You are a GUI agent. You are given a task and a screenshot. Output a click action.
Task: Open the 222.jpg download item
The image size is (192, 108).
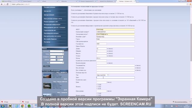coord(6,102)
